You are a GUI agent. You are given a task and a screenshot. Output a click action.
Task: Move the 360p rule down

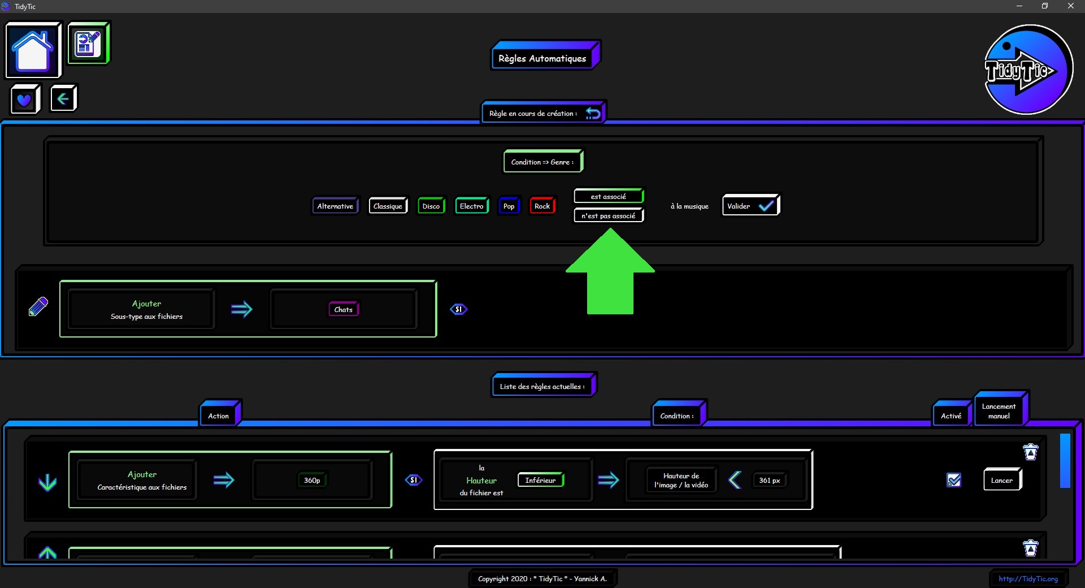click(x=47, y=482)
